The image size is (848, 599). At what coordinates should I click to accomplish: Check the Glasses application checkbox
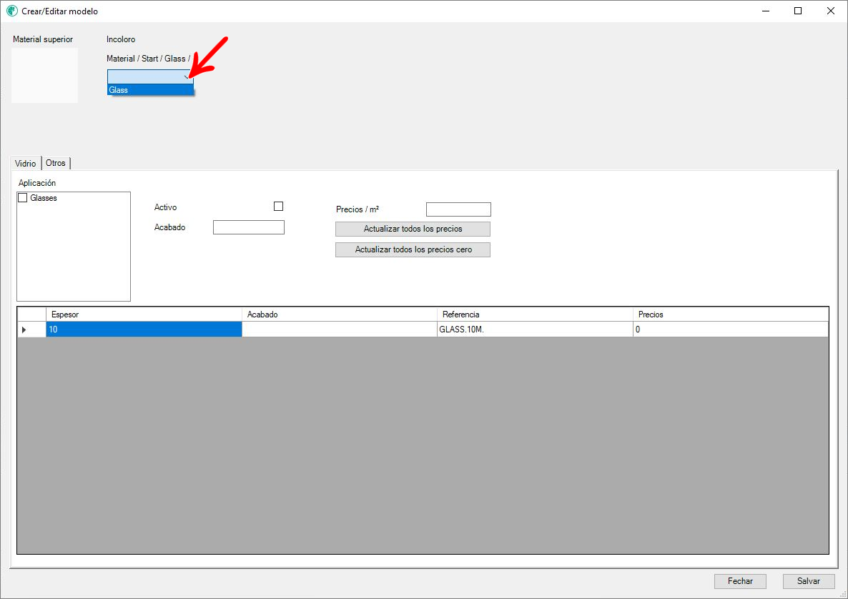coord(23,198)
